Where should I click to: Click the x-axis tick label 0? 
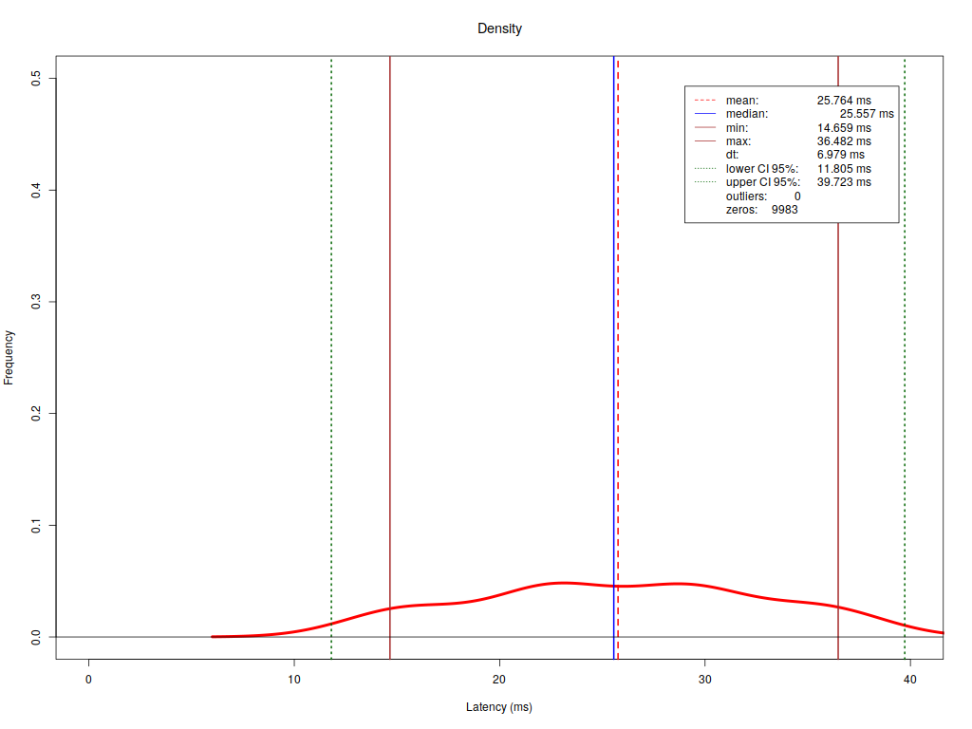[x=88, y=680]
